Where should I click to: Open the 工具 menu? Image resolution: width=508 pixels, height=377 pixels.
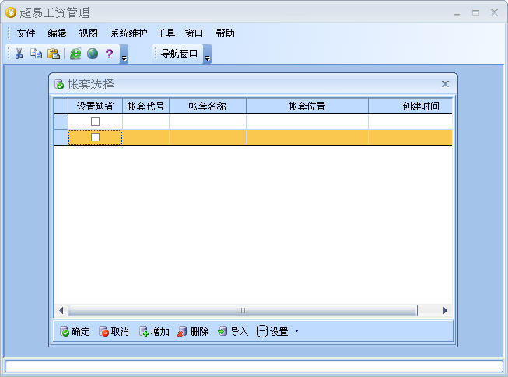(166, 33)
